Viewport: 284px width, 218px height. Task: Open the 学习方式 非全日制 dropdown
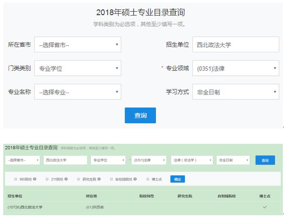pyautogui.click(x=236, y=92)
